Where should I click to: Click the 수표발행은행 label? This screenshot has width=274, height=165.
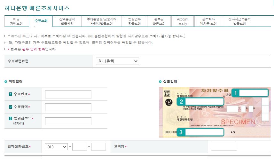[x=18, y=61]
